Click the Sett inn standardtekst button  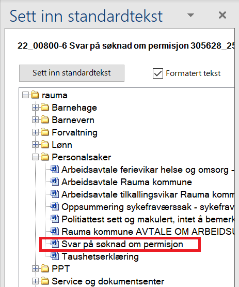coord(72,73)
